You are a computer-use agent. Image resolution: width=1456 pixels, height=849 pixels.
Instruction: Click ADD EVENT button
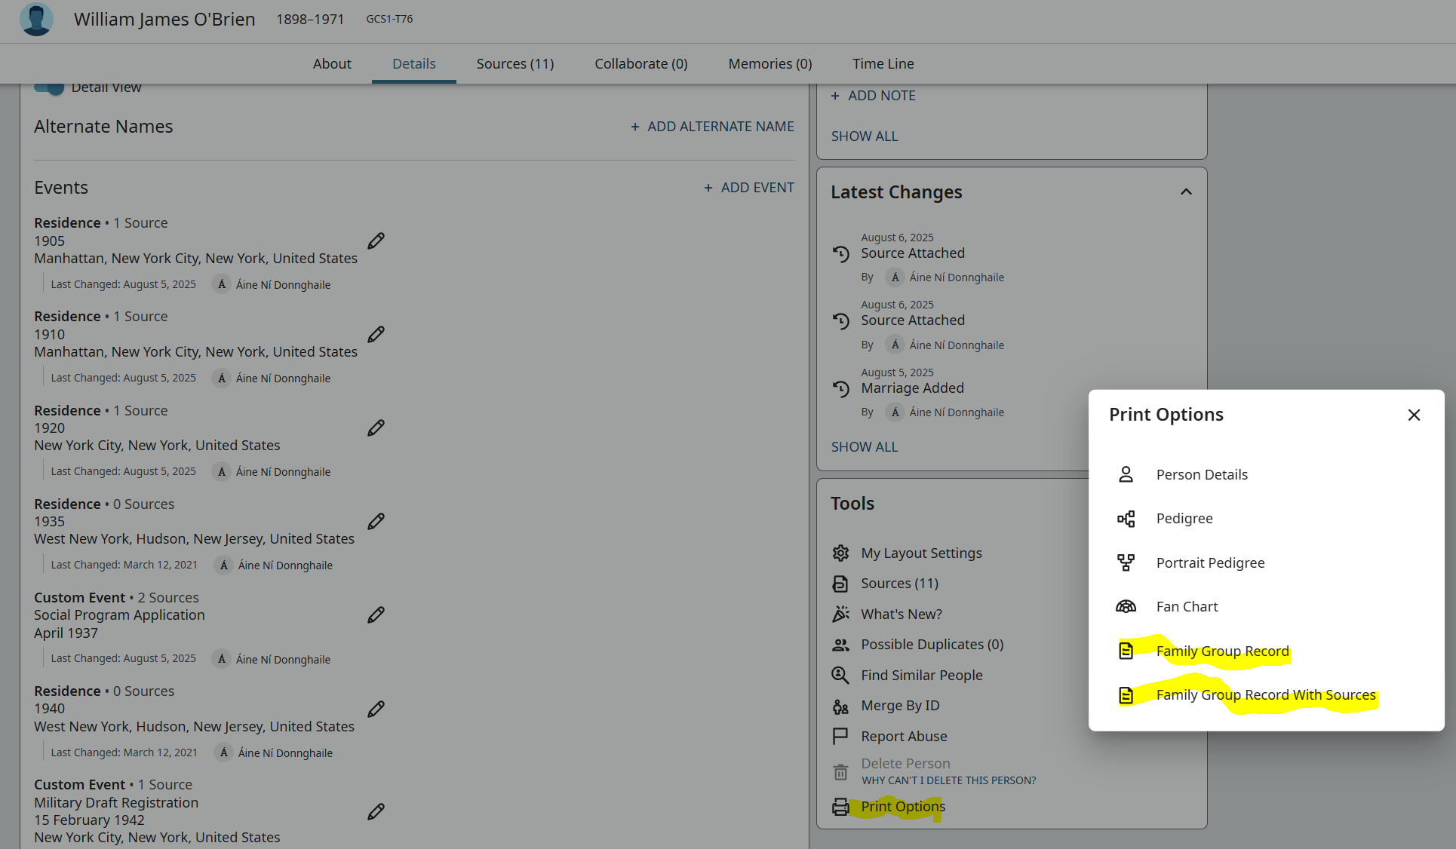(x=749, y=188)
